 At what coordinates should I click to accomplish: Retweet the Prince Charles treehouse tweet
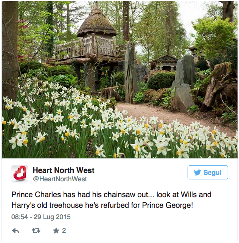tap(36, 231)
